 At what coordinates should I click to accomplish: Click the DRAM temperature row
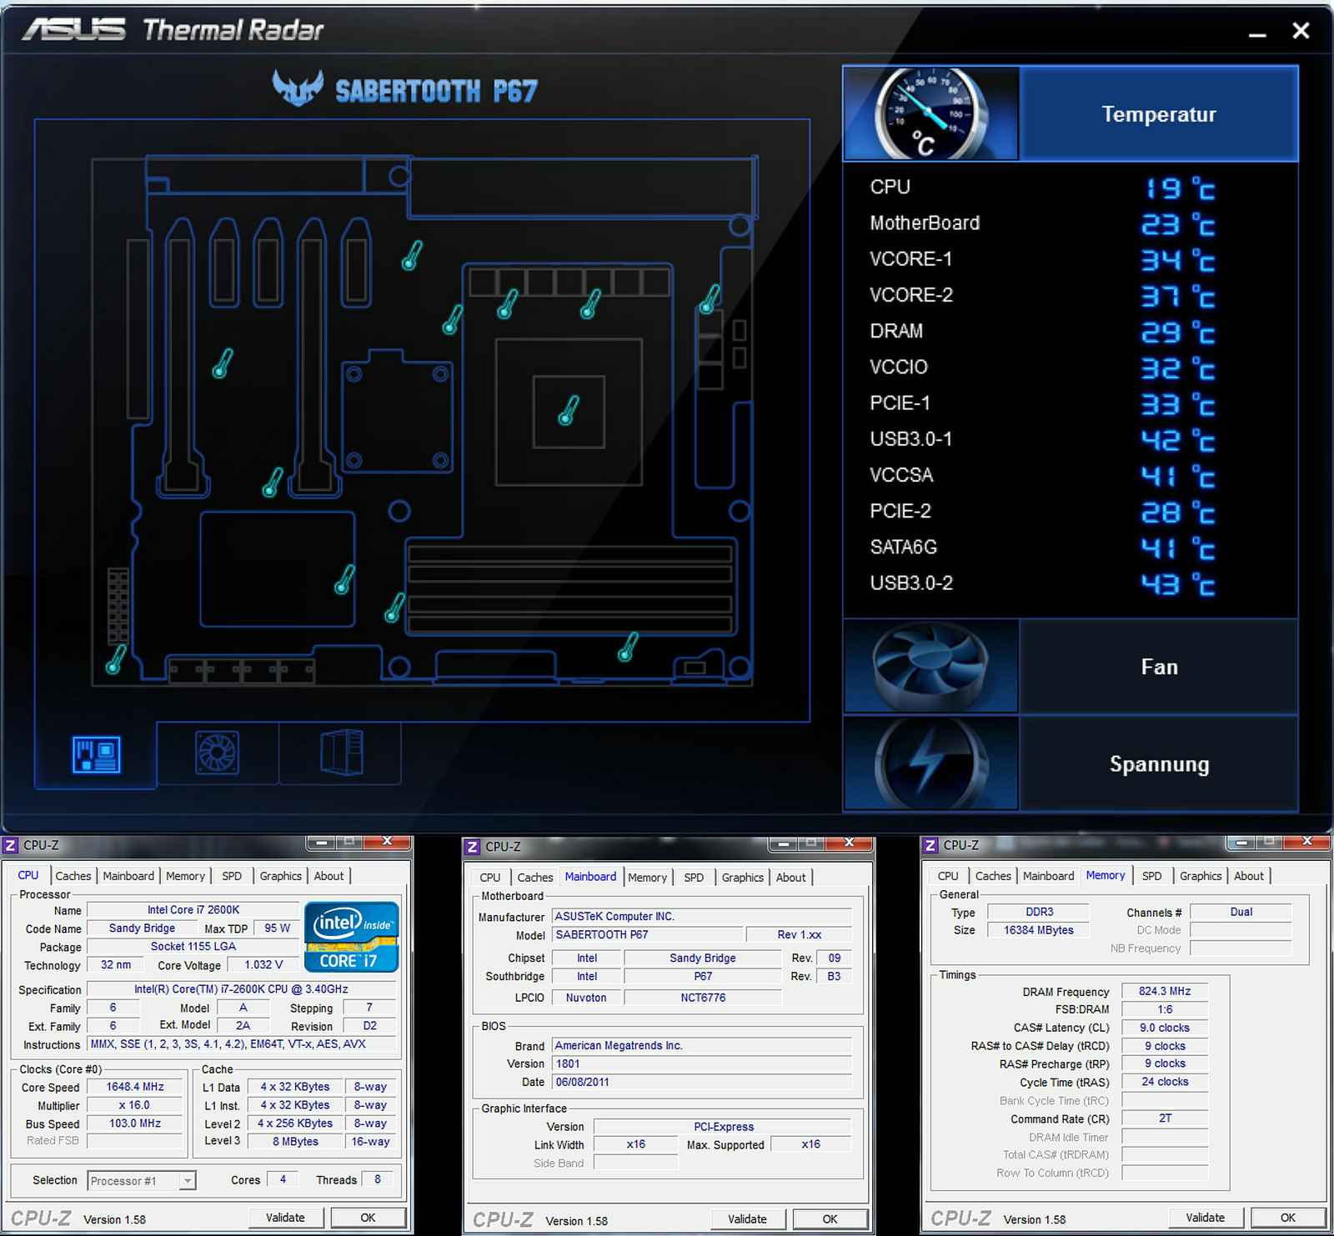click(1042, 332)
